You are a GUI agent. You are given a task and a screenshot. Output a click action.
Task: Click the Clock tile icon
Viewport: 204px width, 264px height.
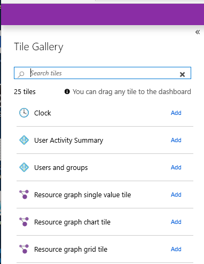pyautogui.click(x=24, y=113)
